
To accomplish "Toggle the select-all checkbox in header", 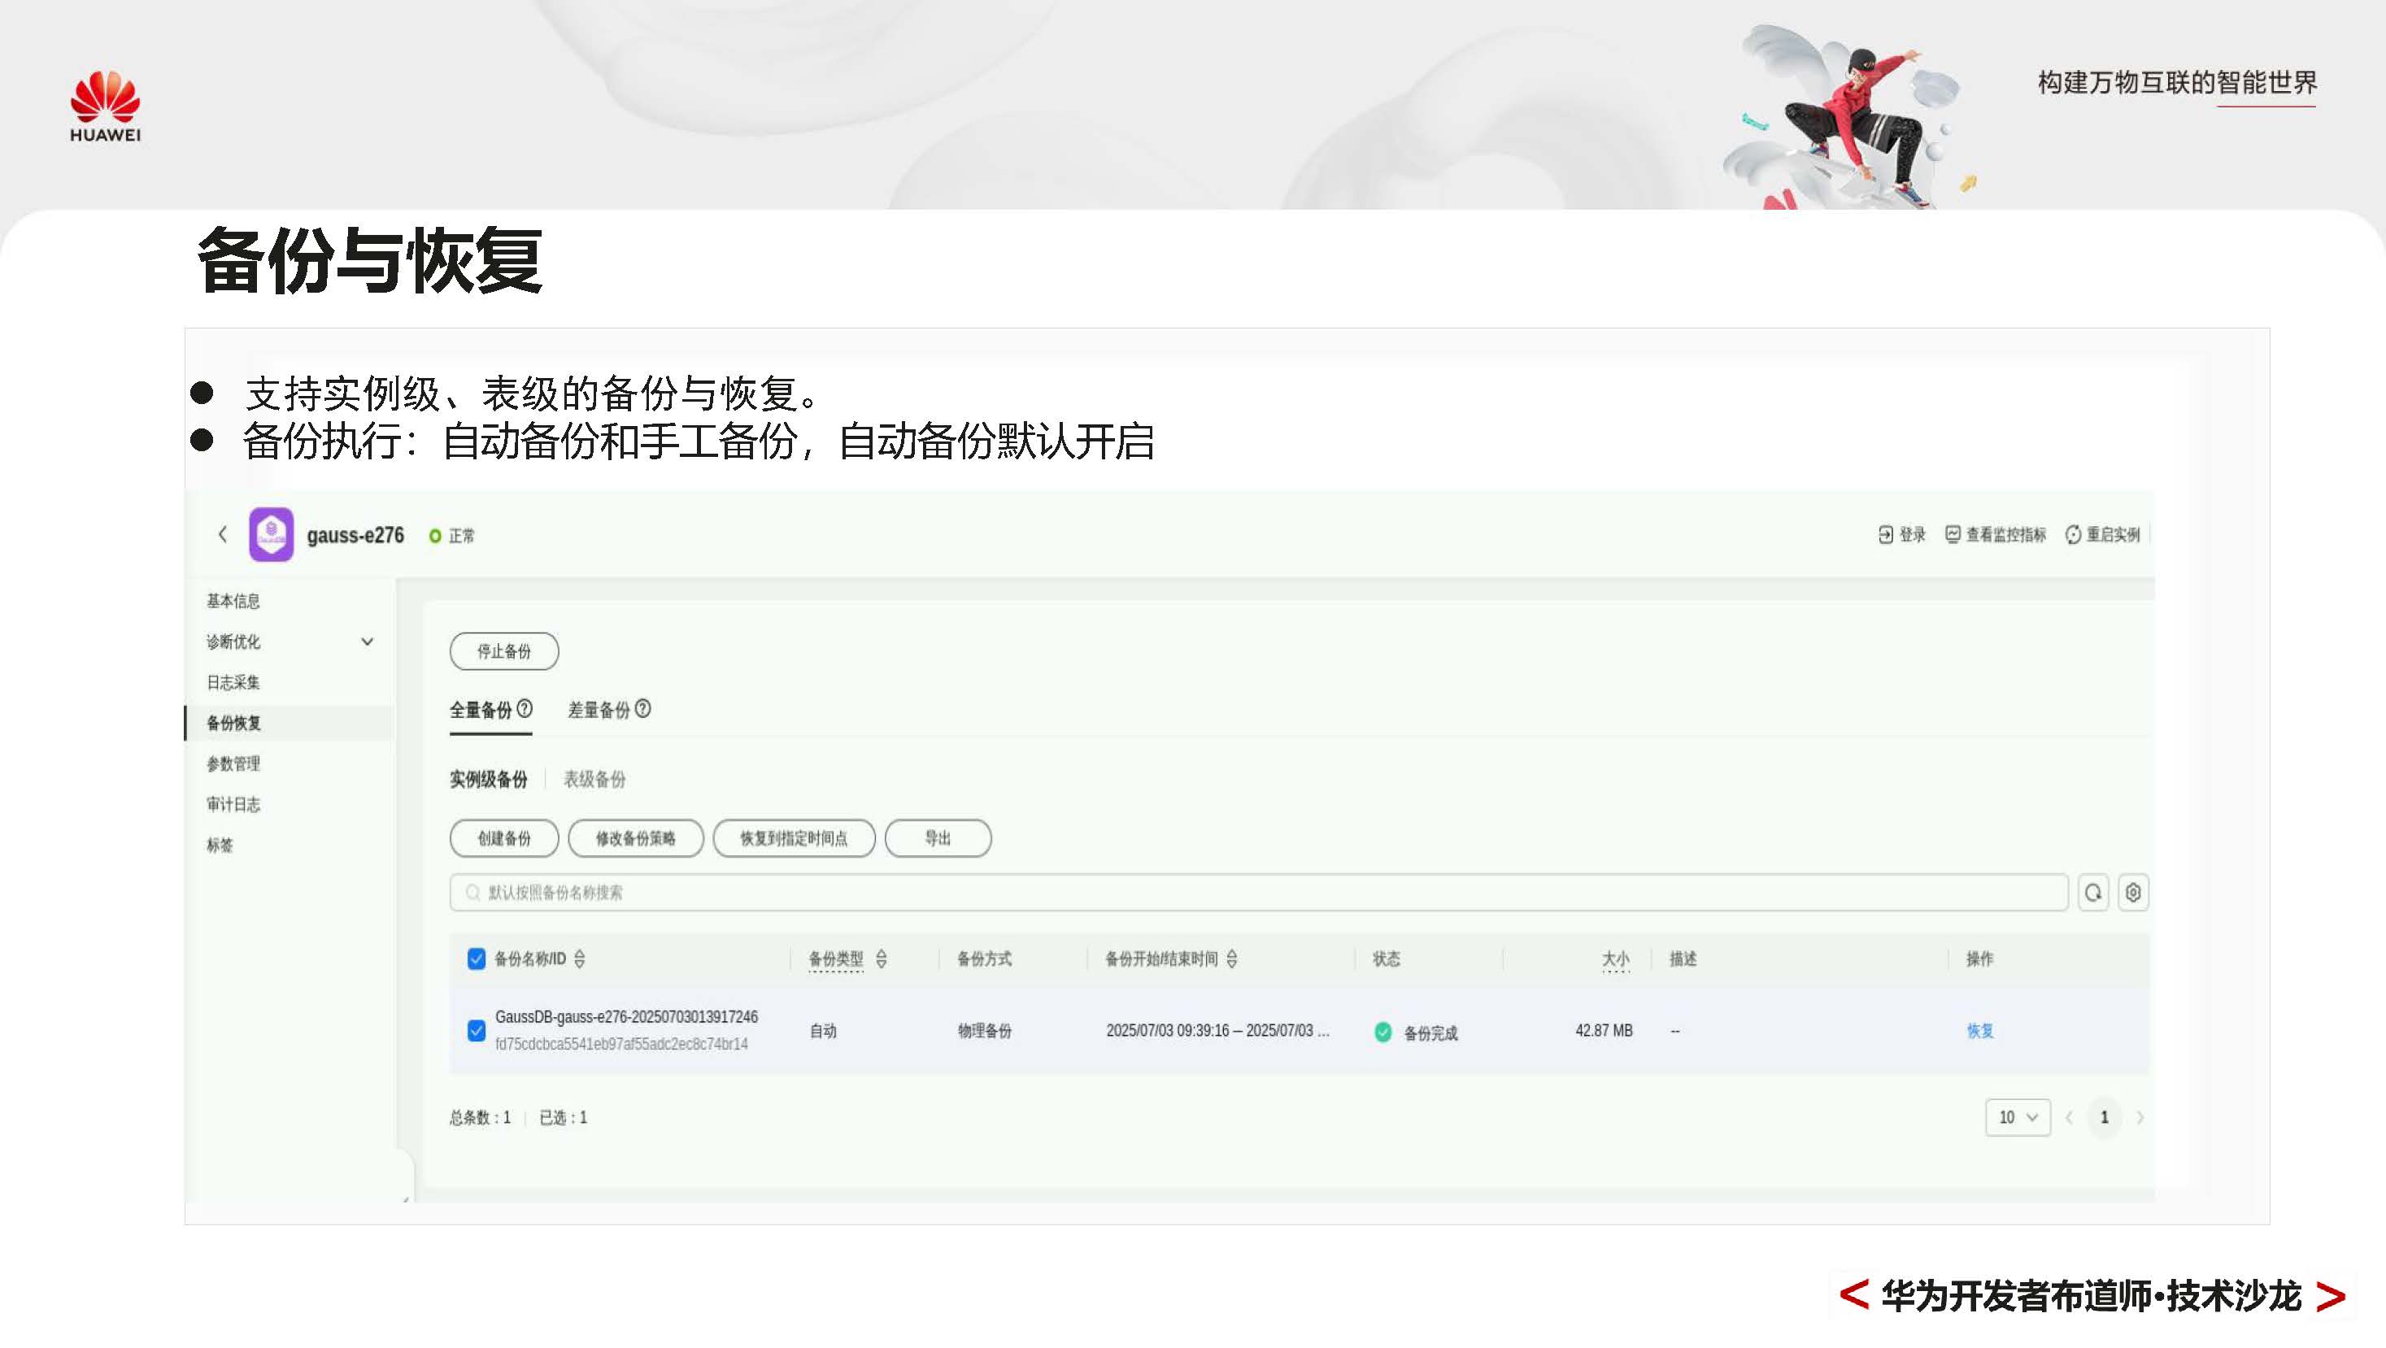I will click(478, 959).
